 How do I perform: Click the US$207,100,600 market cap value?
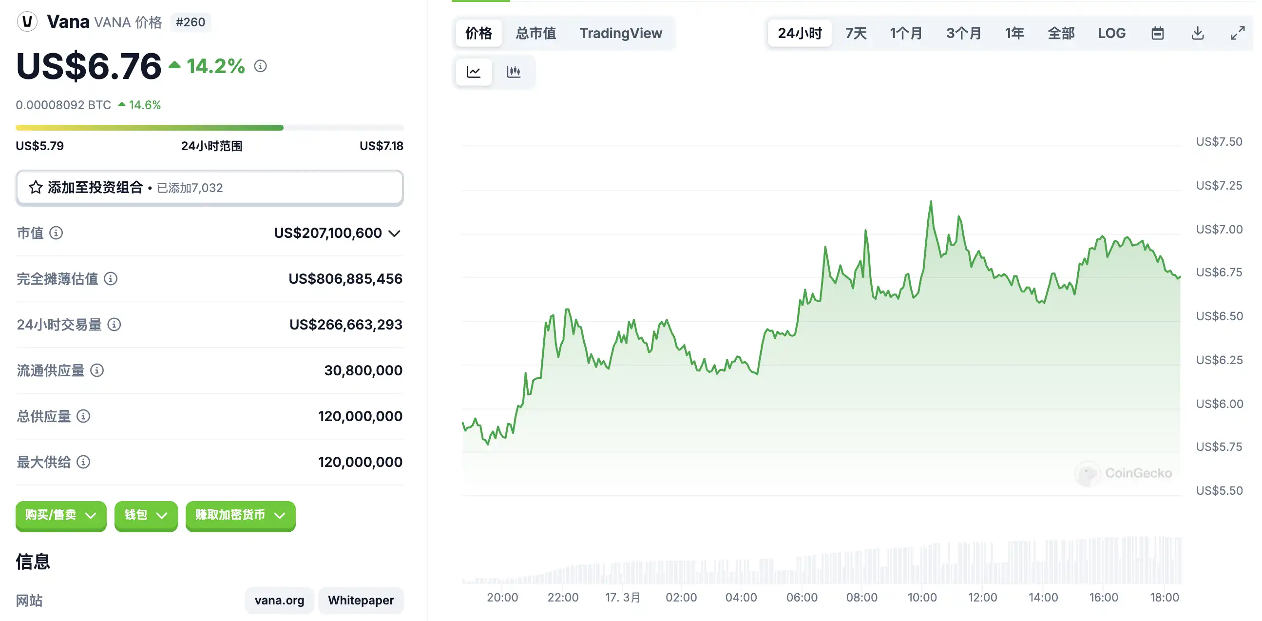click(328, 233)
